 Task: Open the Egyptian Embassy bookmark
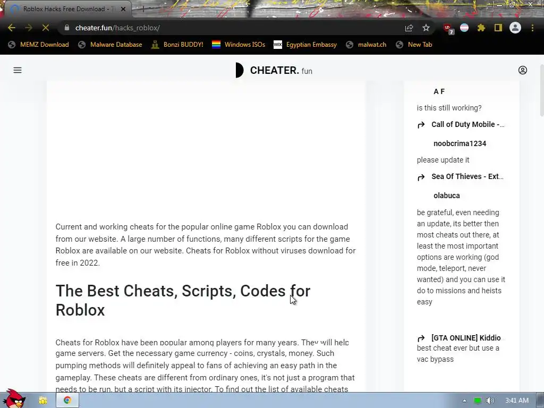tap(305, 45)
